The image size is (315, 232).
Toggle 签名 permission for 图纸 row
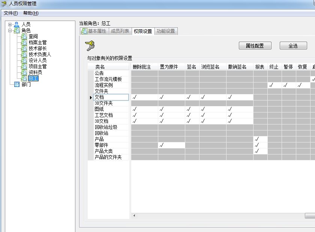coord(192,109)
